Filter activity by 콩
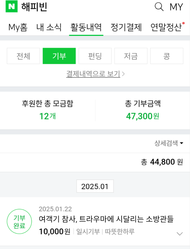This screenshot has height=249, width=190. [166, 56]
